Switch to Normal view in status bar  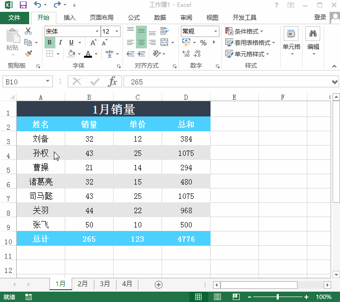[198, 297]
